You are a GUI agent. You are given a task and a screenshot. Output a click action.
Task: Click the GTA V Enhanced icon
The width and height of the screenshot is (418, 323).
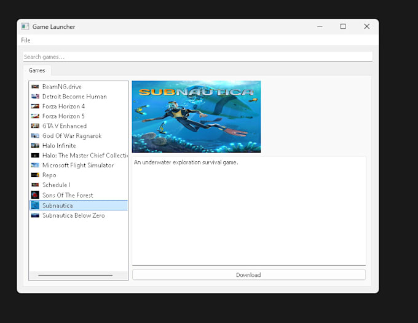click(x=35, y=126)
